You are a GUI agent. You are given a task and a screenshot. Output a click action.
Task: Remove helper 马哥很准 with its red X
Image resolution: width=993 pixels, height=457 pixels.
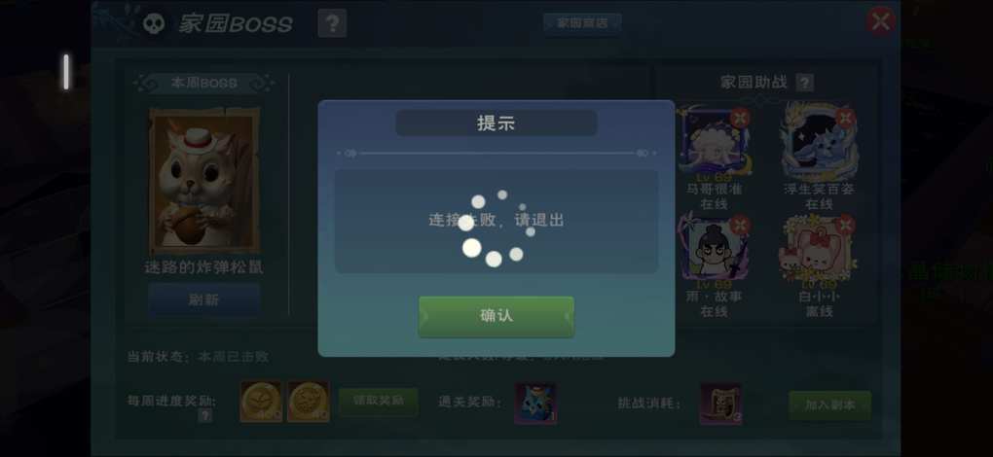740,118
